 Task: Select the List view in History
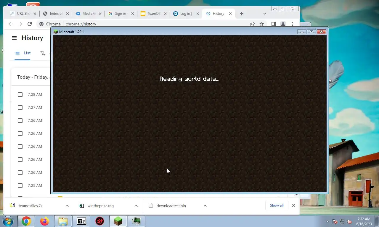(23, 53)
